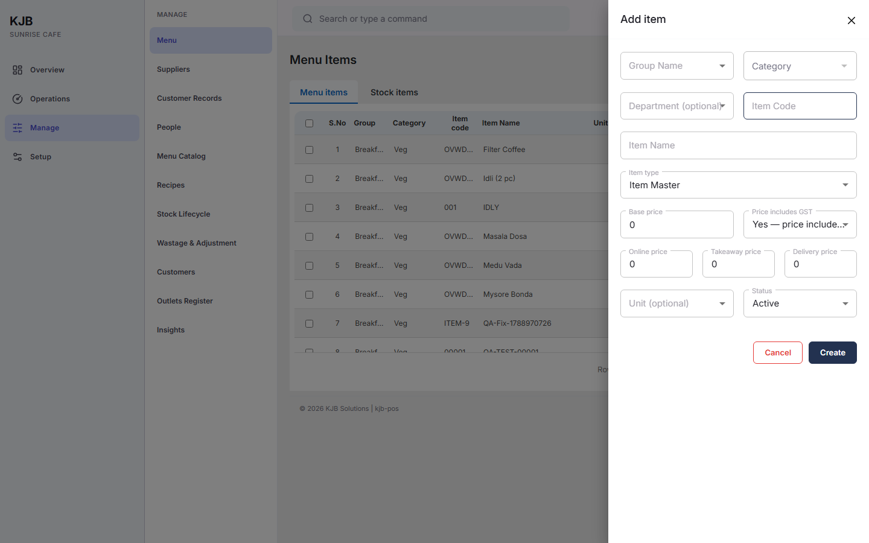The height and width of the screenshot is (543, 869).
Task: Click the Setup toggle icon in sidebar
Action: coord(18,157)
